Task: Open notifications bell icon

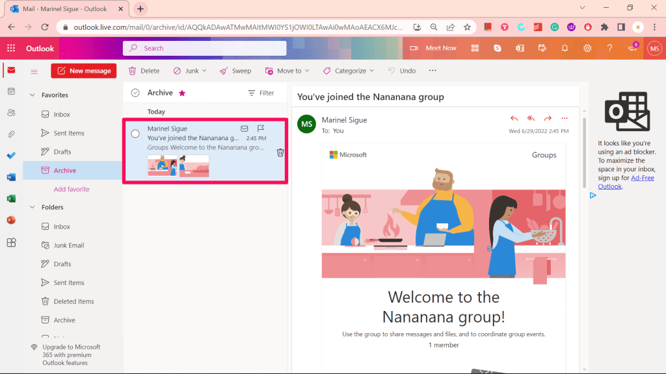Action: click(x=565, y=48)
